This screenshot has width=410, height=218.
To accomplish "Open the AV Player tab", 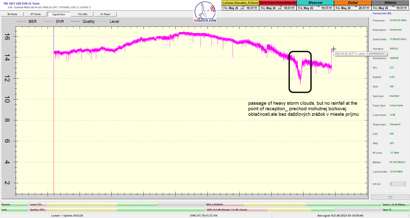I will pyautogui.click(x=106, y=14).
